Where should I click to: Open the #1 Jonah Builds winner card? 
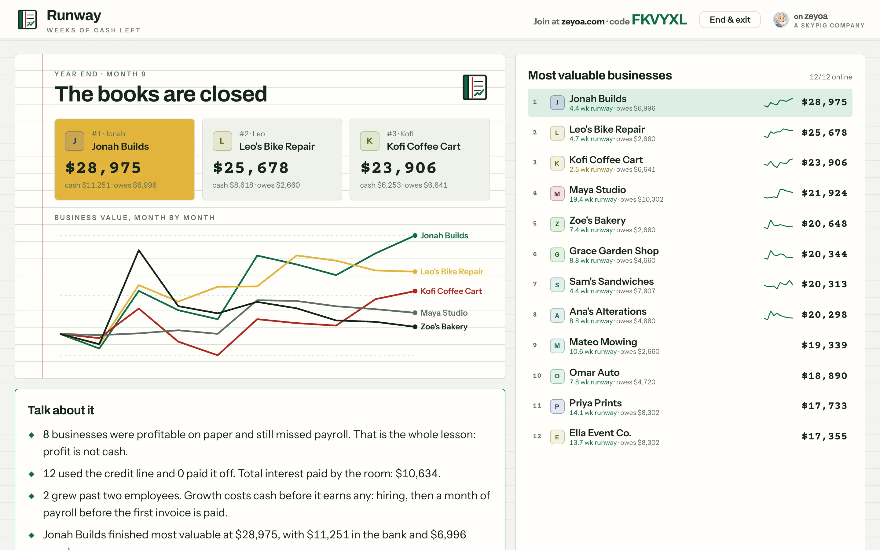click(125, 159)
